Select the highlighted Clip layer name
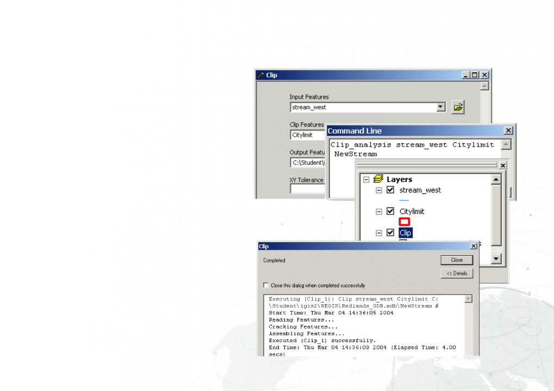This screenshot has width=554, height=391. 405,233
